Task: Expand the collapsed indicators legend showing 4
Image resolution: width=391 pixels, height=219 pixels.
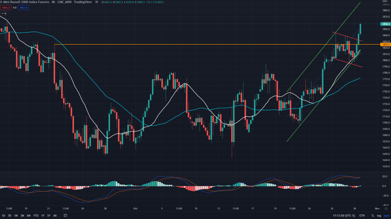Action: coord(4,13)
